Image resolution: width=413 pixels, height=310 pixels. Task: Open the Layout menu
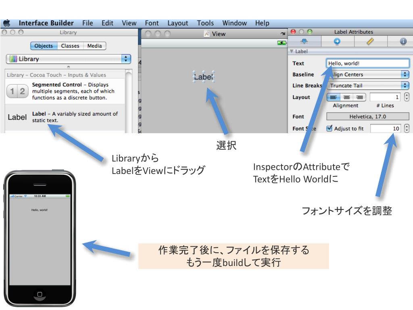coord(178,23)
